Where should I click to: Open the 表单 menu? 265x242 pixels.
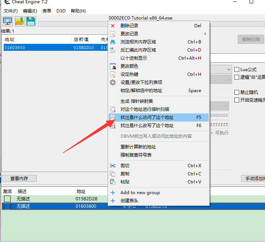47,11
